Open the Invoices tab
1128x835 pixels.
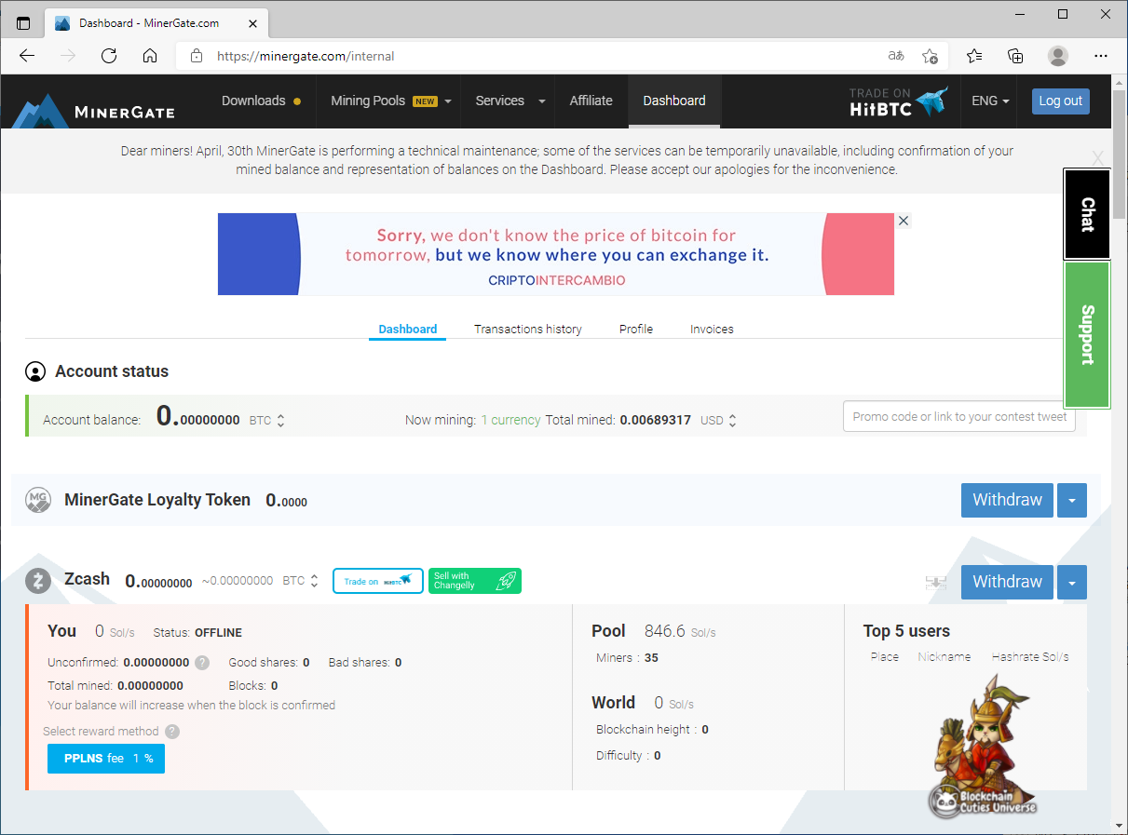[x=712, y=330]
